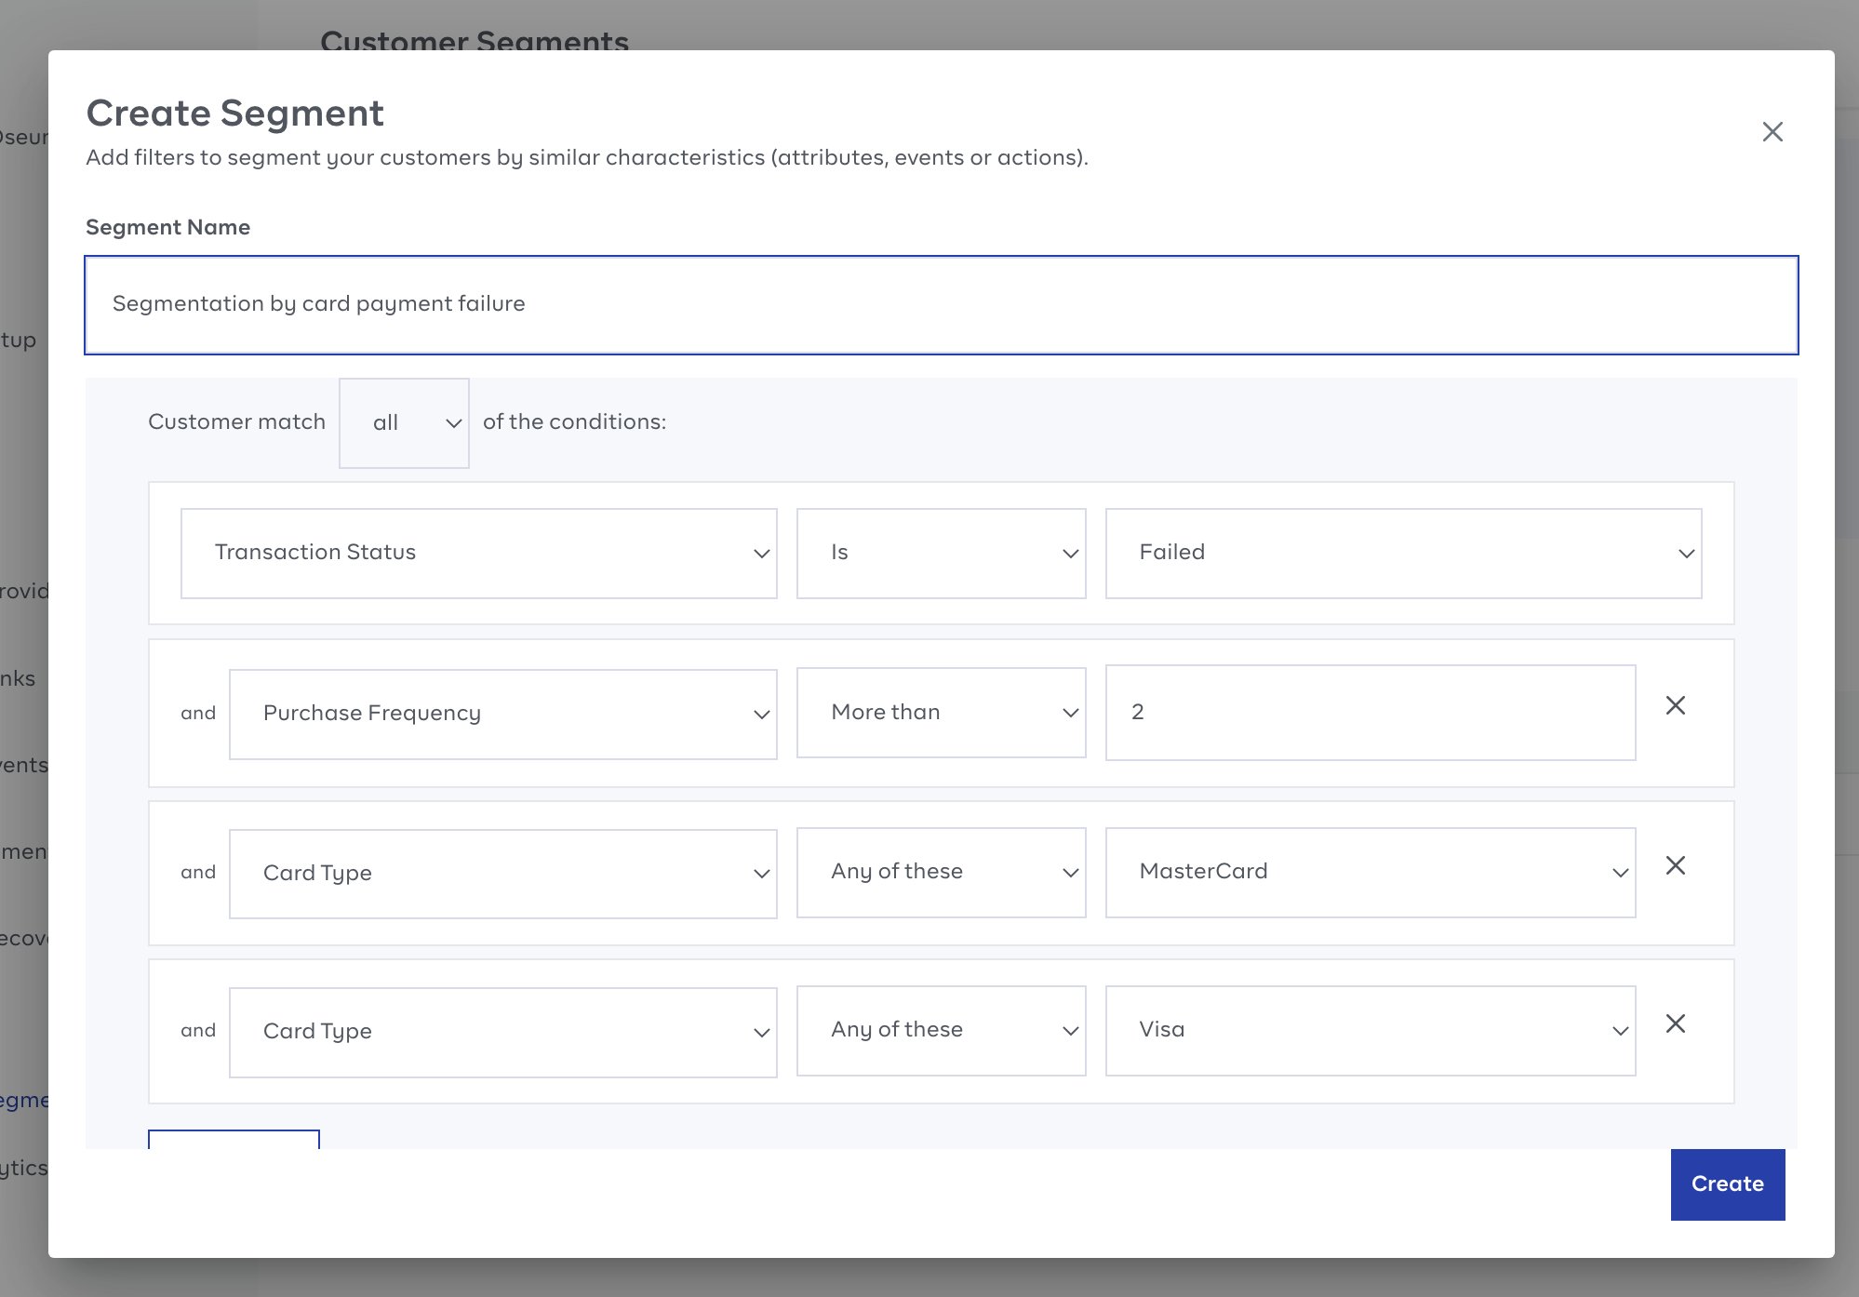1859x1297 pixels.
Task: Open Card Type dropdown in Visa row
Action: 502,1031
